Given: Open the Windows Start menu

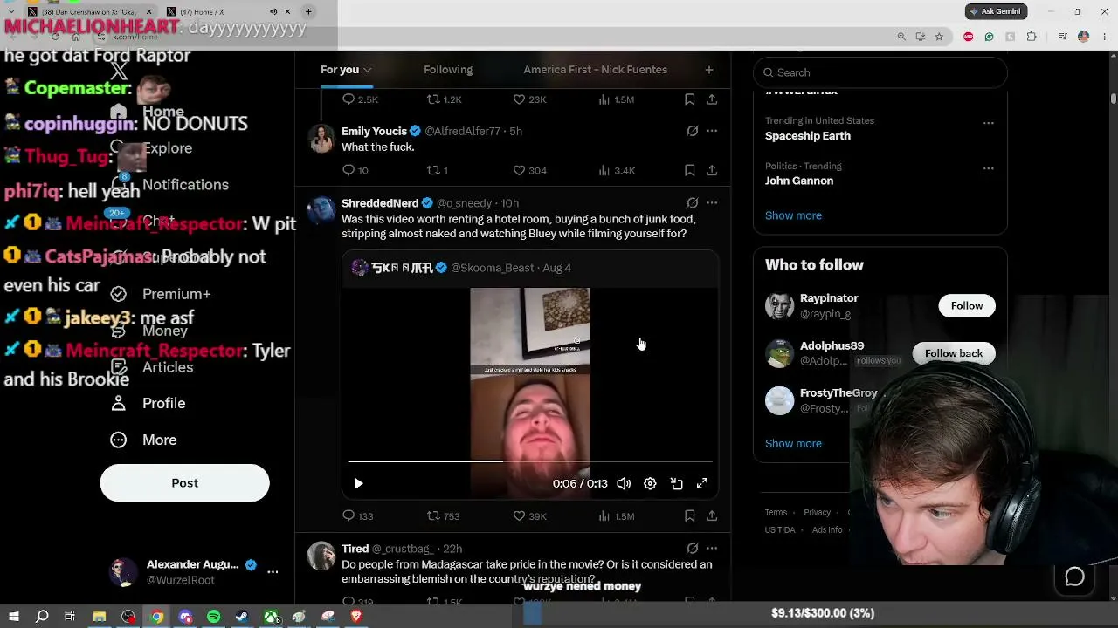Looking at the screenshot, I should (14, 617).
